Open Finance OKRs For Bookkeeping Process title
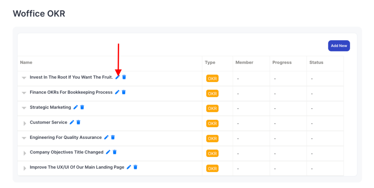This screenshot has width=374, height=188. 71,92
